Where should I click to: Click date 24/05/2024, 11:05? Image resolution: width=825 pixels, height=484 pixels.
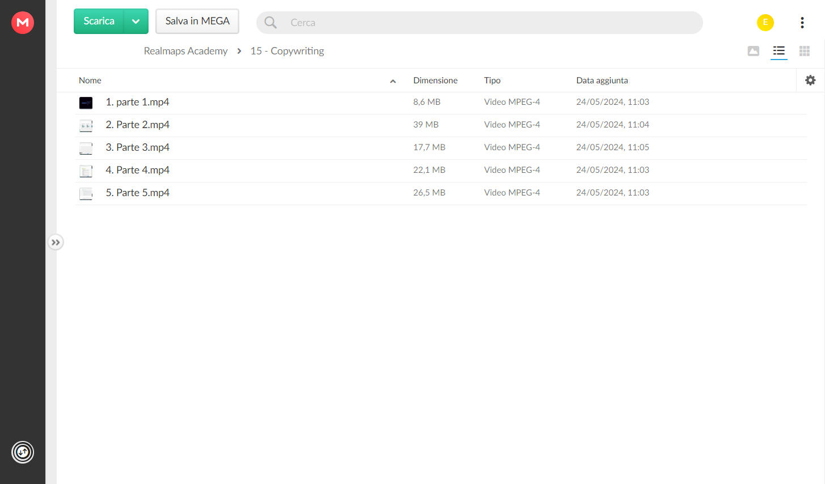pyautogui.click(x=613, y=147)
